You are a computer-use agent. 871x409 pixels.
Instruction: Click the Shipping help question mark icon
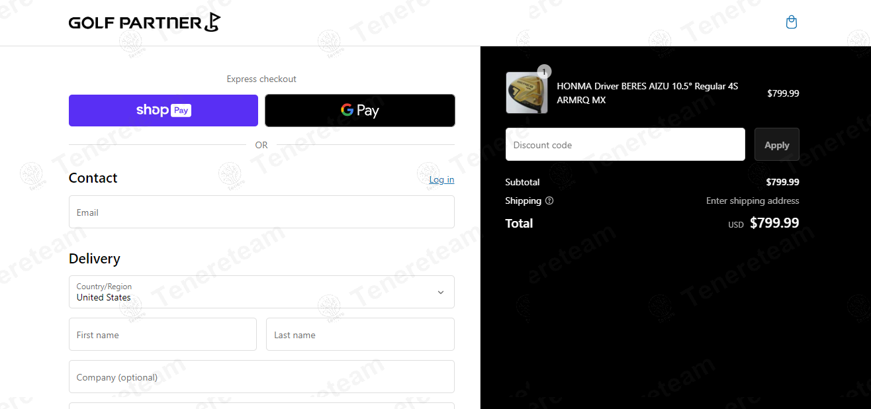(x=549, y=201)
